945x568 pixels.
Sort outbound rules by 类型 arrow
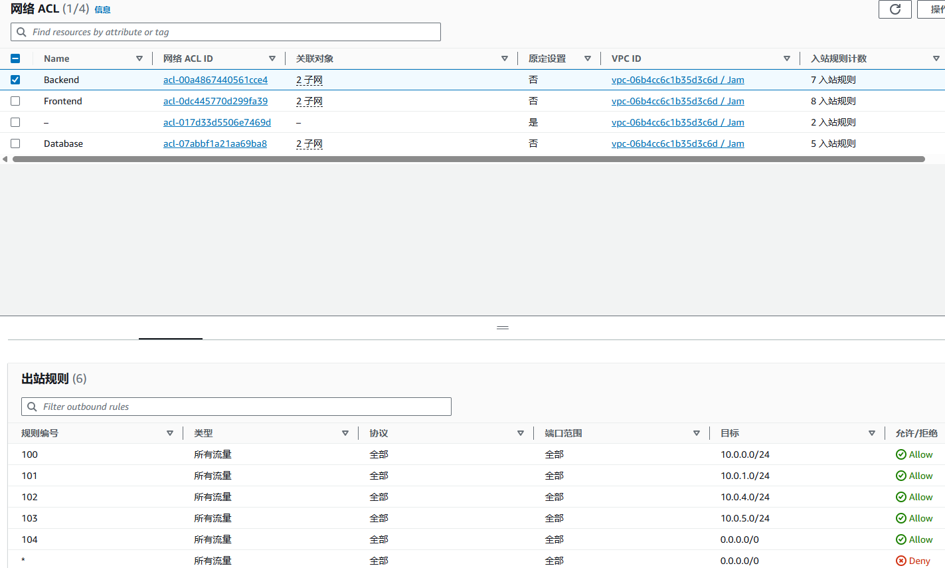[x=345, y=433]
